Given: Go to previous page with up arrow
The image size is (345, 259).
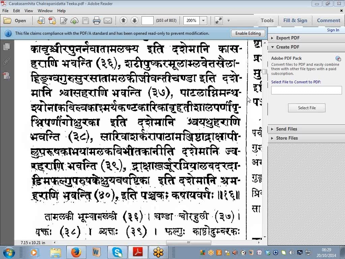Looking at the screenshot, I should click(x=123, y=21).
